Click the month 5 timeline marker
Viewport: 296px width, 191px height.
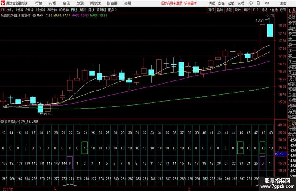point(189,189)
